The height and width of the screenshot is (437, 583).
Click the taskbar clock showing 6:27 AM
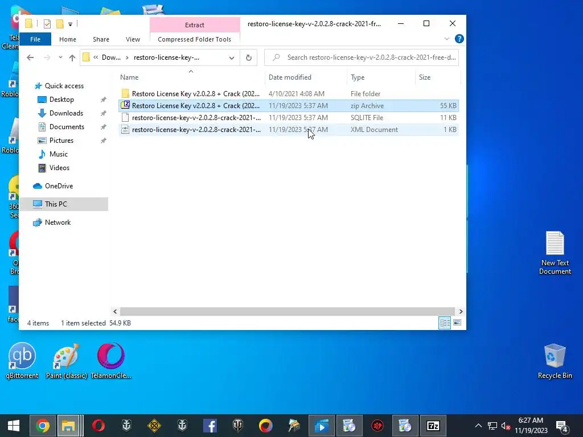[531, 426]
